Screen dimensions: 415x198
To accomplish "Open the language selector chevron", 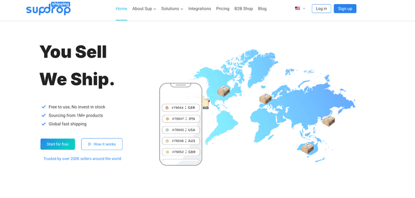I will pyautogui.click(x=304, y=9).
